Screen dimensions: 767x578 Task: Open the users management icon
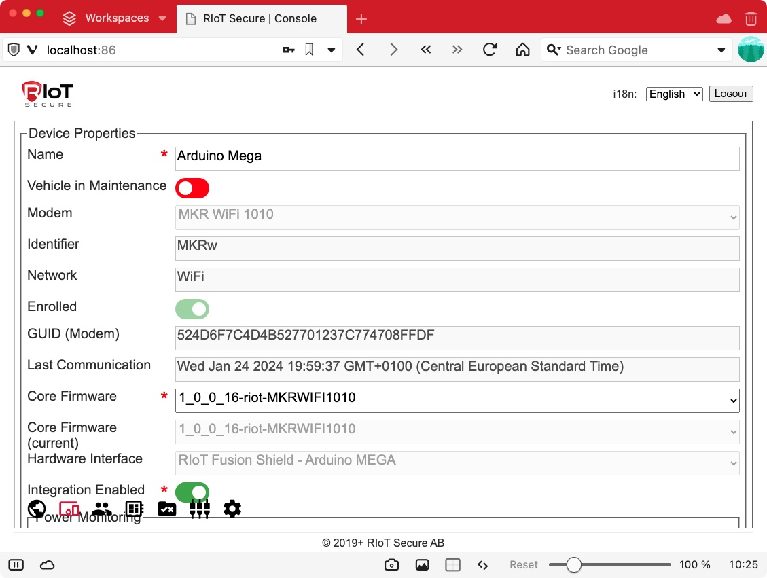tap(101, 509)
